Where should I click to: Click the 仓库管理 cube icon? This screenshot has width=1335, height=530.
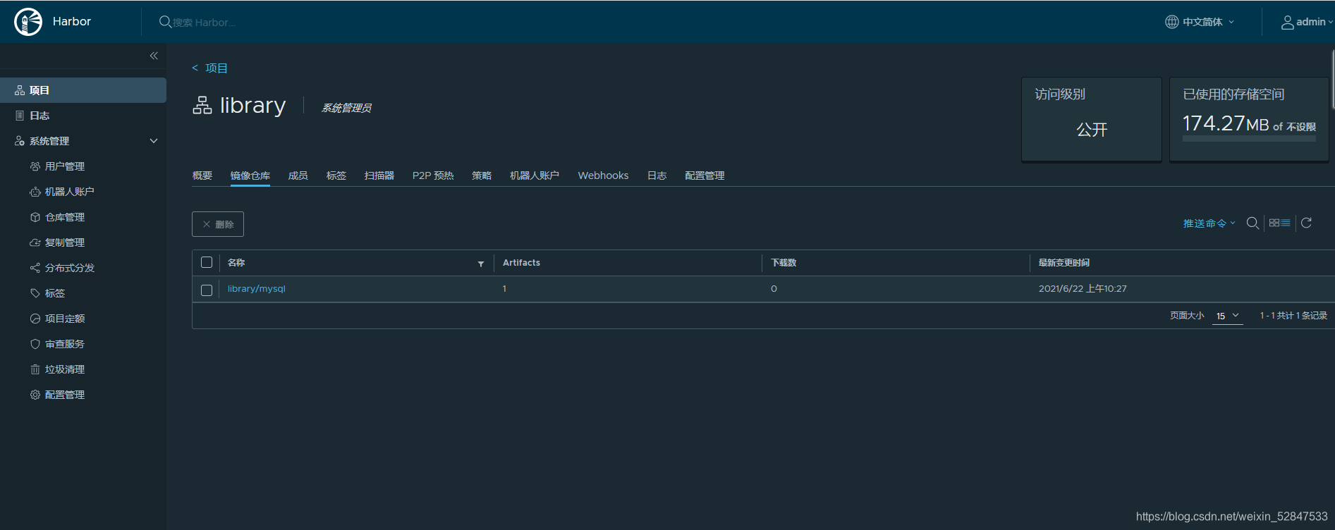point(35,217)
